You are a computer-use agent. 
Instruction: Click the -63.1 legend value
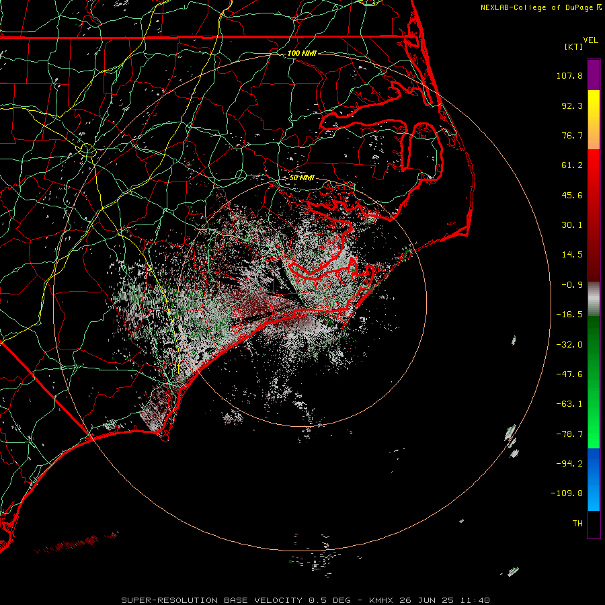569,404
